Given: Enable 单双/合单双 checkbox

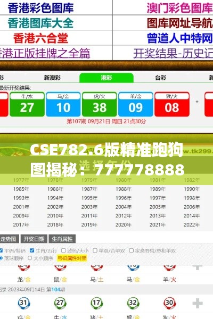Looking at the screenshot, I should pos(95,250).
